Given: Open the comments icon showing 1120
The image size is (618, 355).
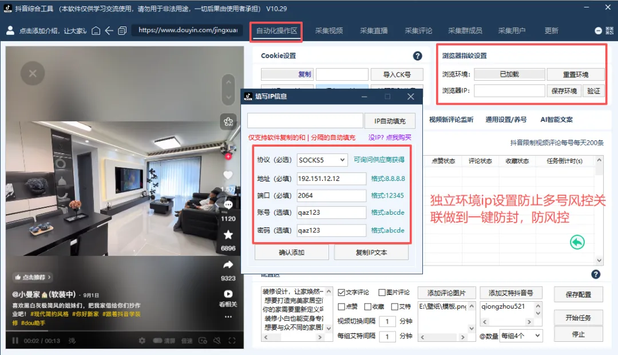Looking at the screenshot, I should (228, 204).
